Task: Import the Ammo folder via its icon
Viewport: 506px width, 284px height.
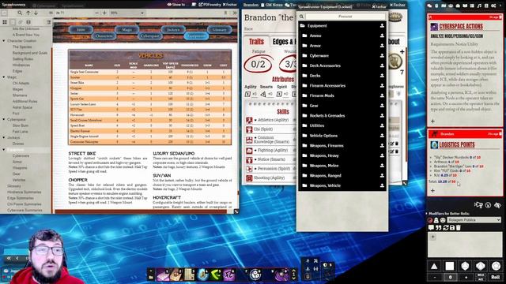Action: tap(382, 35)
